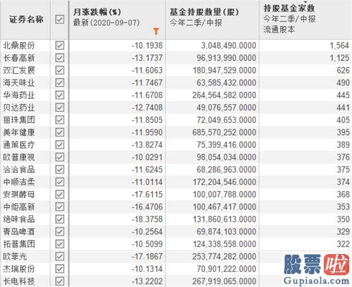Toggle the checkbox for 杰瑞股份

60,269
